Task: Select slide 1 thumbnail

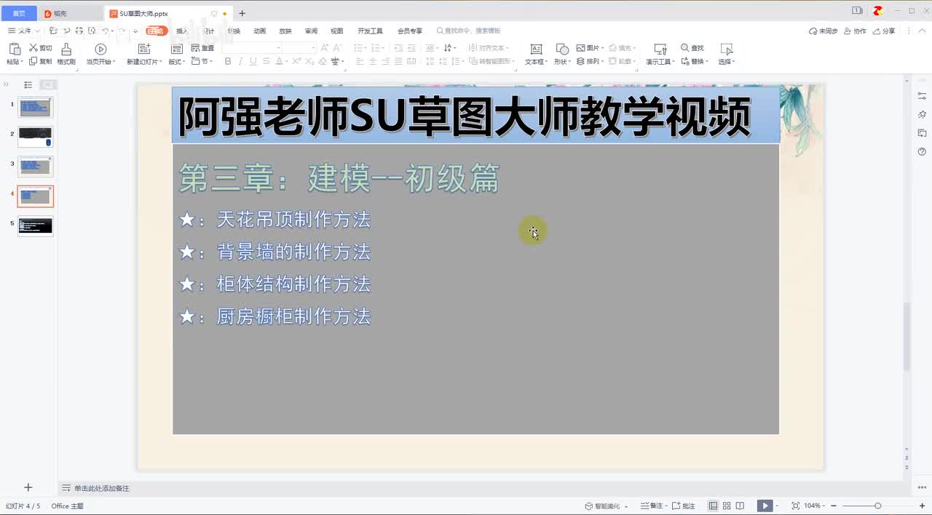Action: click(35, 108)
